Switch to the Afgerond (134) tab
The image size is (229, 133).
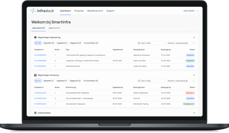pyautogui.click(x=54, y=28)
